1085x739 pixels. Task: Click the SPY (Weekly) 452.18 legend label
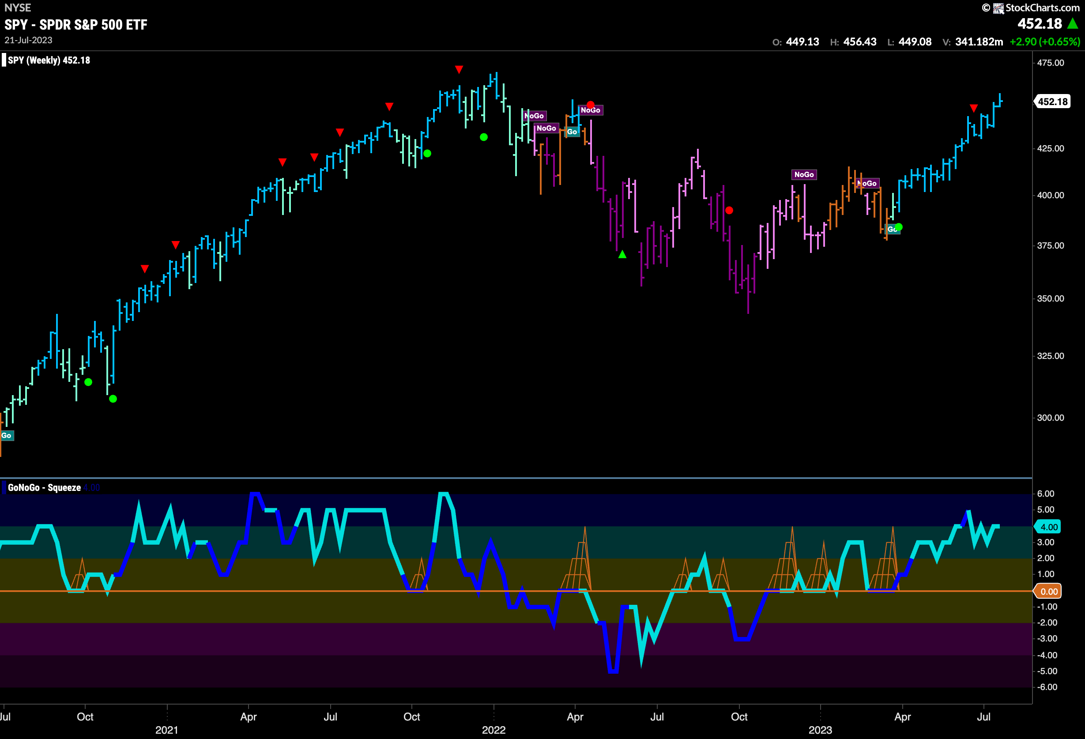49,60
